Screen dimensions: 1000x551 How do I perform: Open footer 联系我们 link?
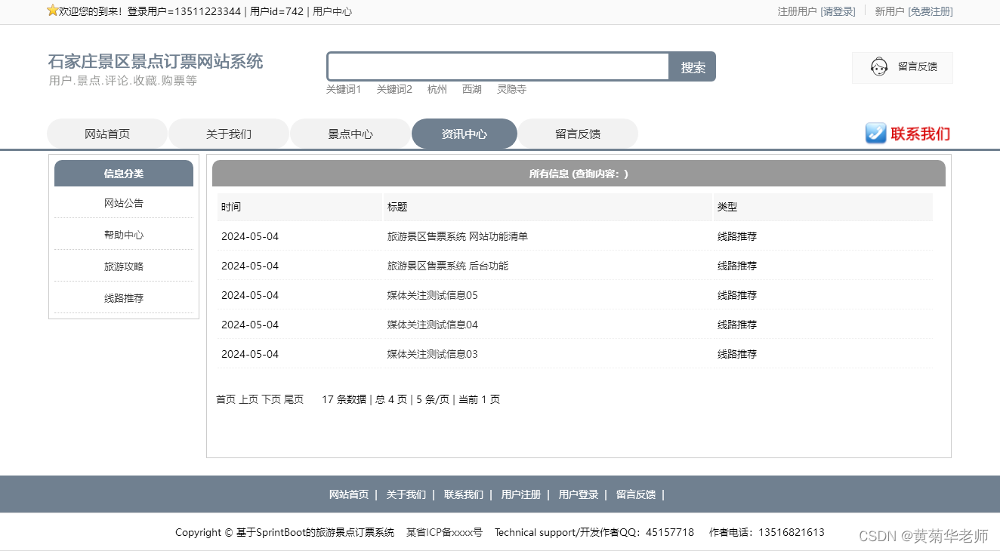(x=464, y=494)
